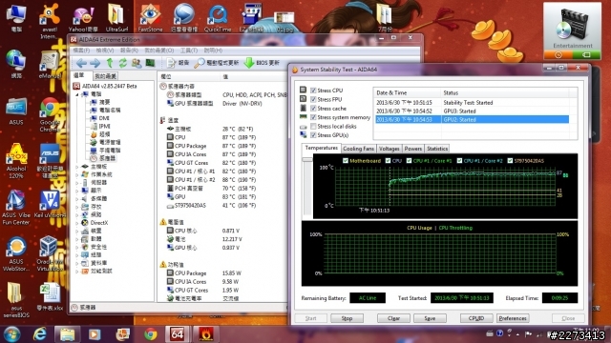Switch to AIDA64 taskbar button
This screenshot has height=343, width=611.
pos(177,334)
